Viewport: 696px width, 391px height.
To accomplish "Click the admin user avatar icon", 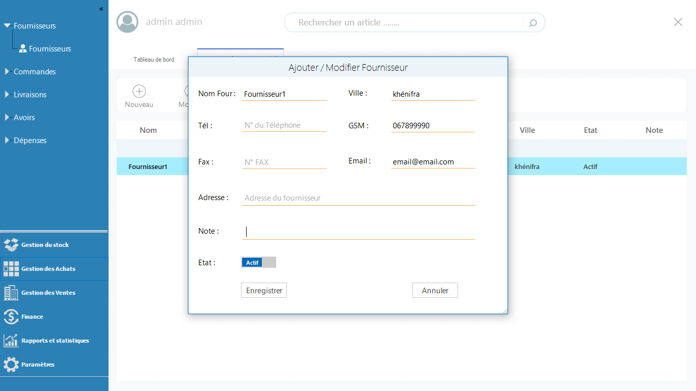I will coord(127,22).
